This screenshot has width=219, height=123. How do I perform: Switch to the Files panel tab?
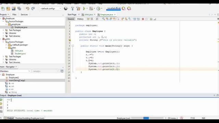[x=14, y=14]
